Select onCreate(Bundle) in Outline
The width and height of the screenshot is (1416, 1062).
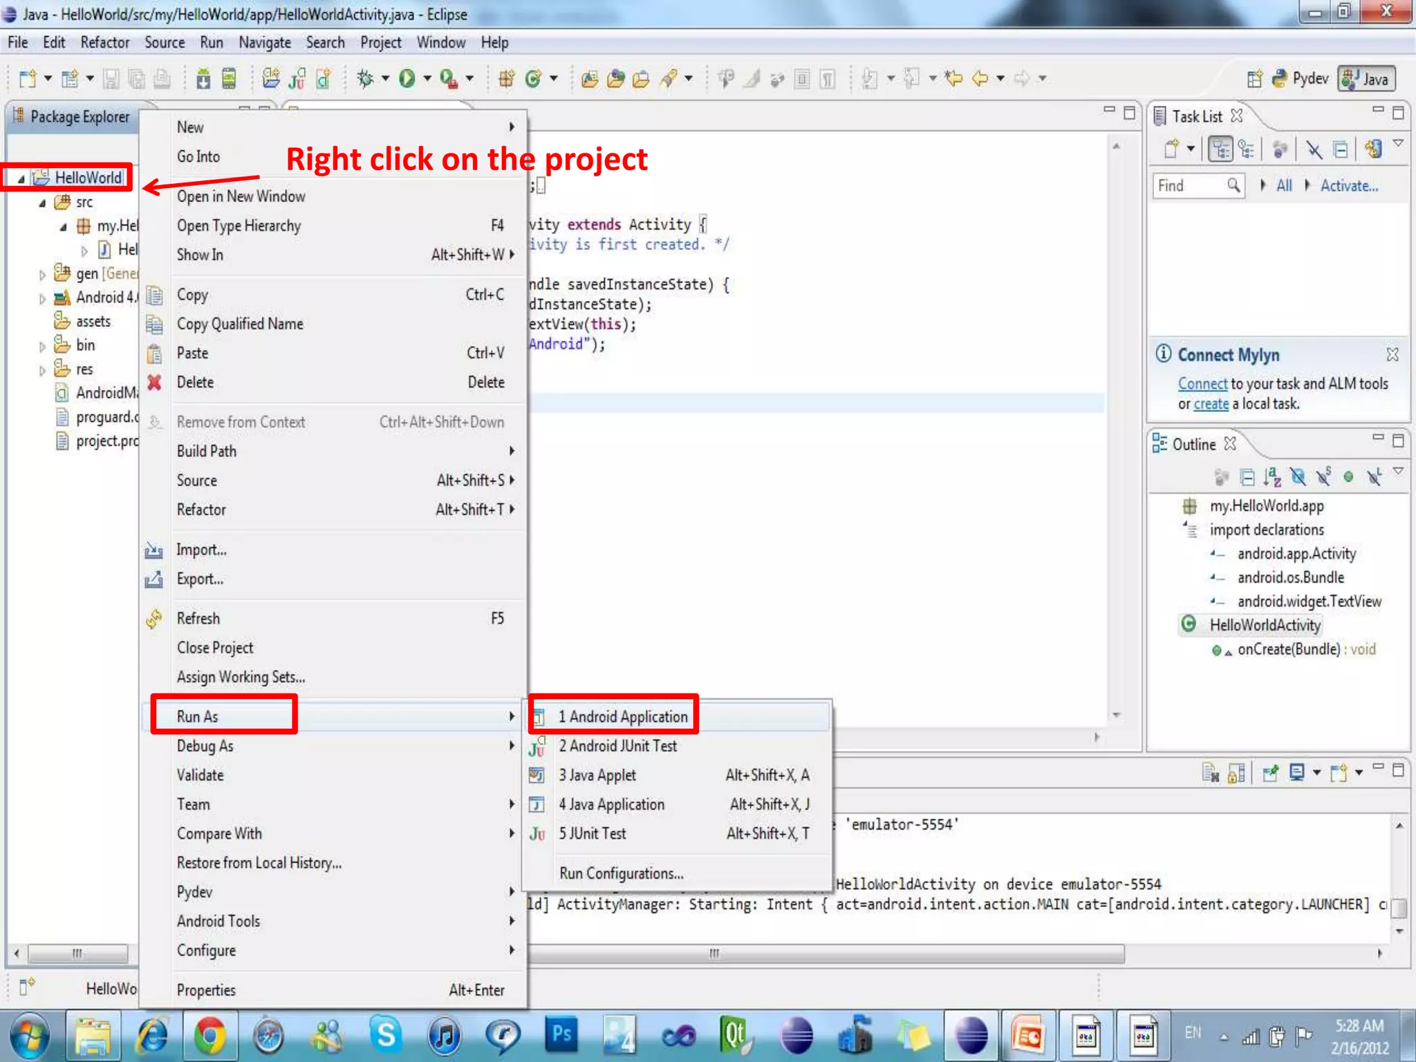1293,649
